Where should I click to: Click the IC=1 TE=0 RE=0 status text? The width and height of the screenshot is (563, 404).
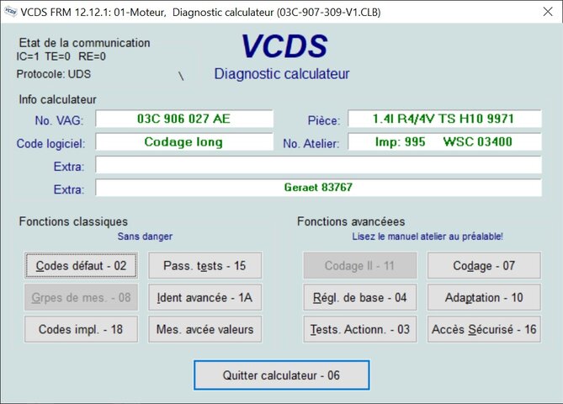coord(61,56)
